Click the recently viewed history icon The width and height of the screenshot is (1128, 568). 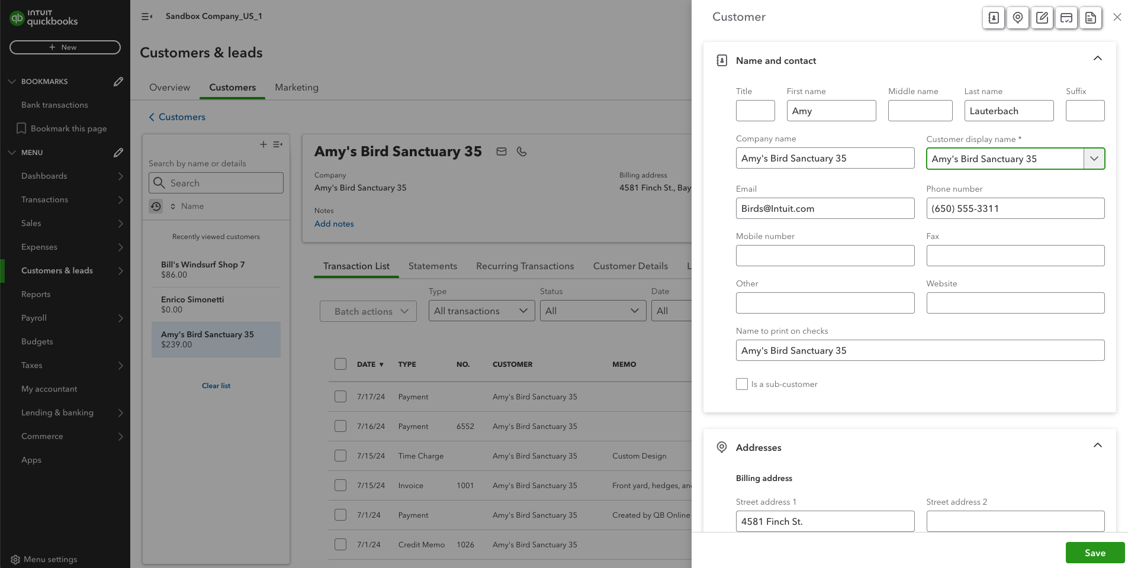[x=156, y=206]
